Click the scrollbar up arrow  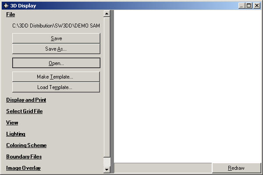[x=107, y=14]
